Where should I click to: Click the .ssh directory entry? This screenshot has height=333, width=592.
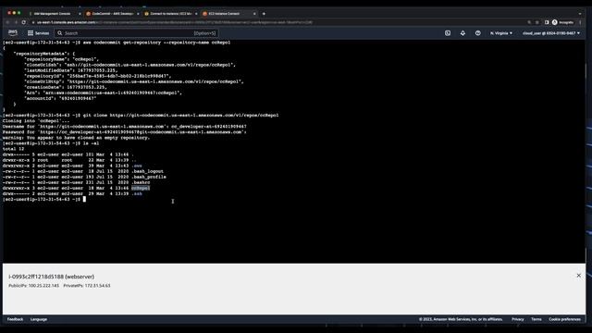(x=137, y=193)
